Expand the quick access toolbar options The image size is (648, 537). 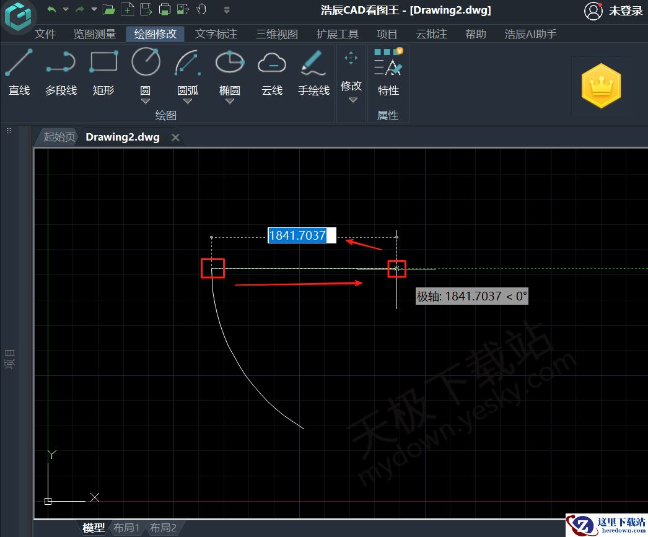(227, 9)
